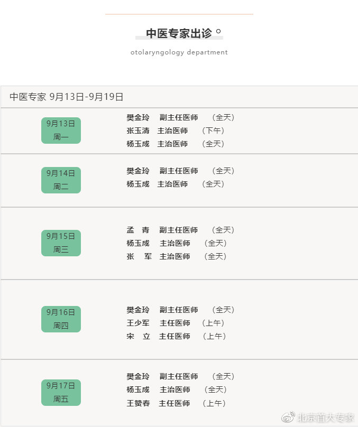
Task: Click 宋立 主任医师 entry
Action: pyautogui.click(x=176, y=336)
